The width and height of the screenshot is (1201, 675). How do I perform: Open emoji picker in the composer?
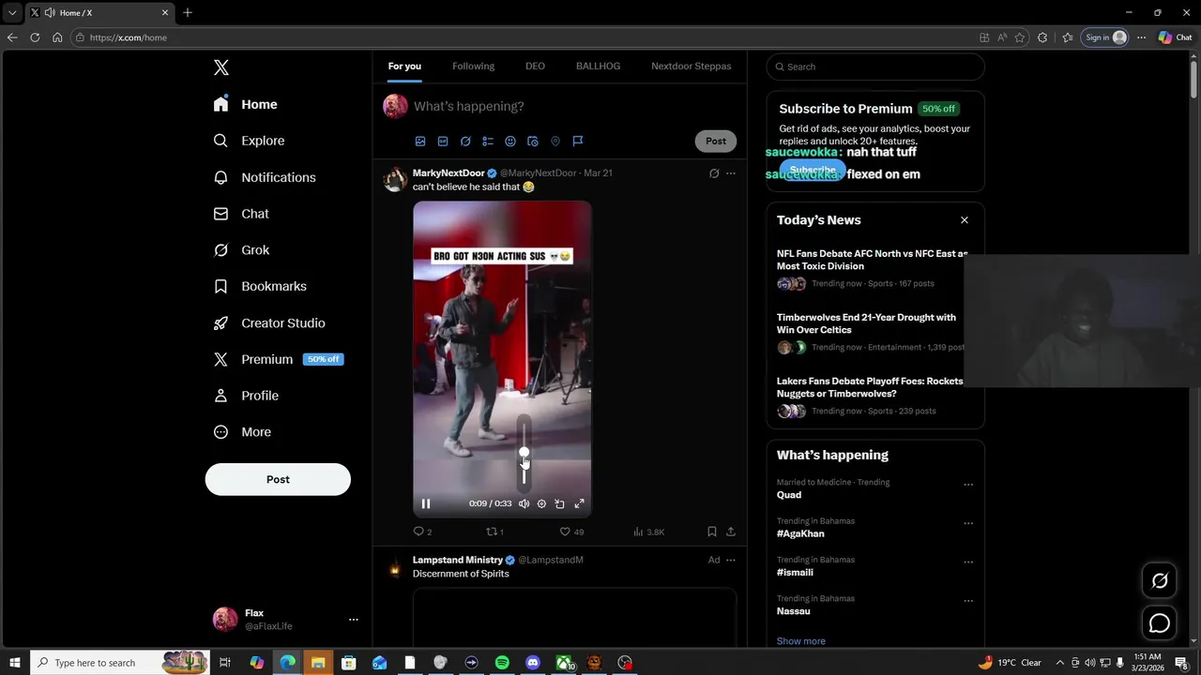coord(510,141)
